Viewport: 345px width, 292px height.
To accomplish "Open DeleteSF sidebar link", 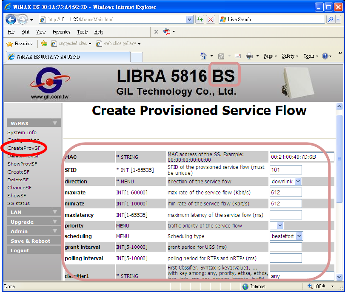I will click(x=18, y=180).
